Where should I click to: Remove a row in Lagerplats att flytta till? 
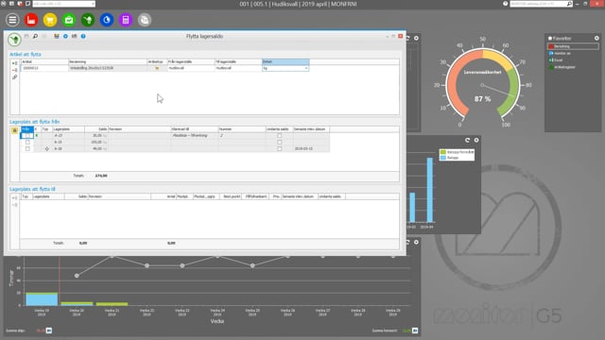15,205
